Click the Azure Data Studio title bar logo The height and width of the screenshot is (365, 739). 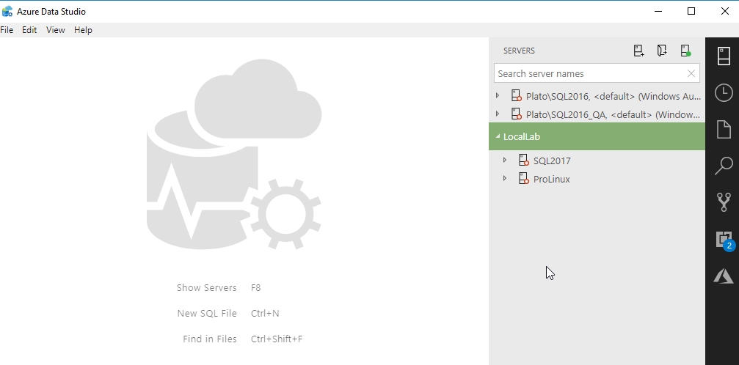coord(7,11)
